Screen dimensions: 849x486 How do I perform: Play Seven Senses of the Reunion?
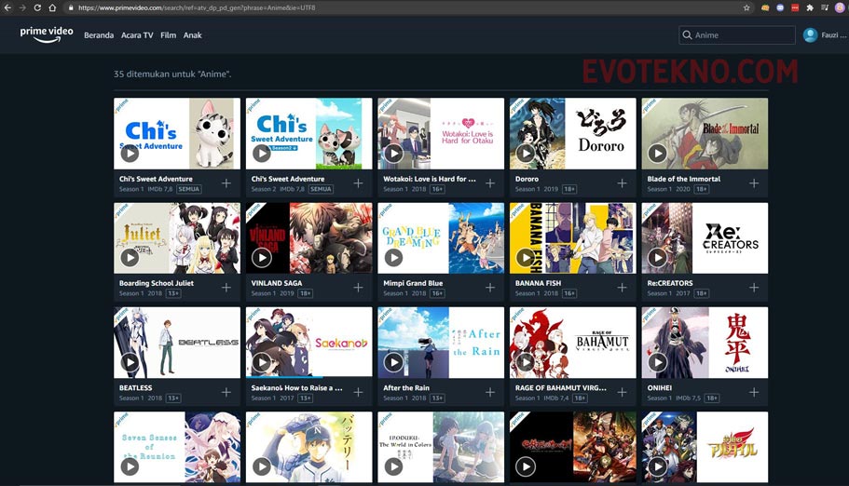pos(130,466)
